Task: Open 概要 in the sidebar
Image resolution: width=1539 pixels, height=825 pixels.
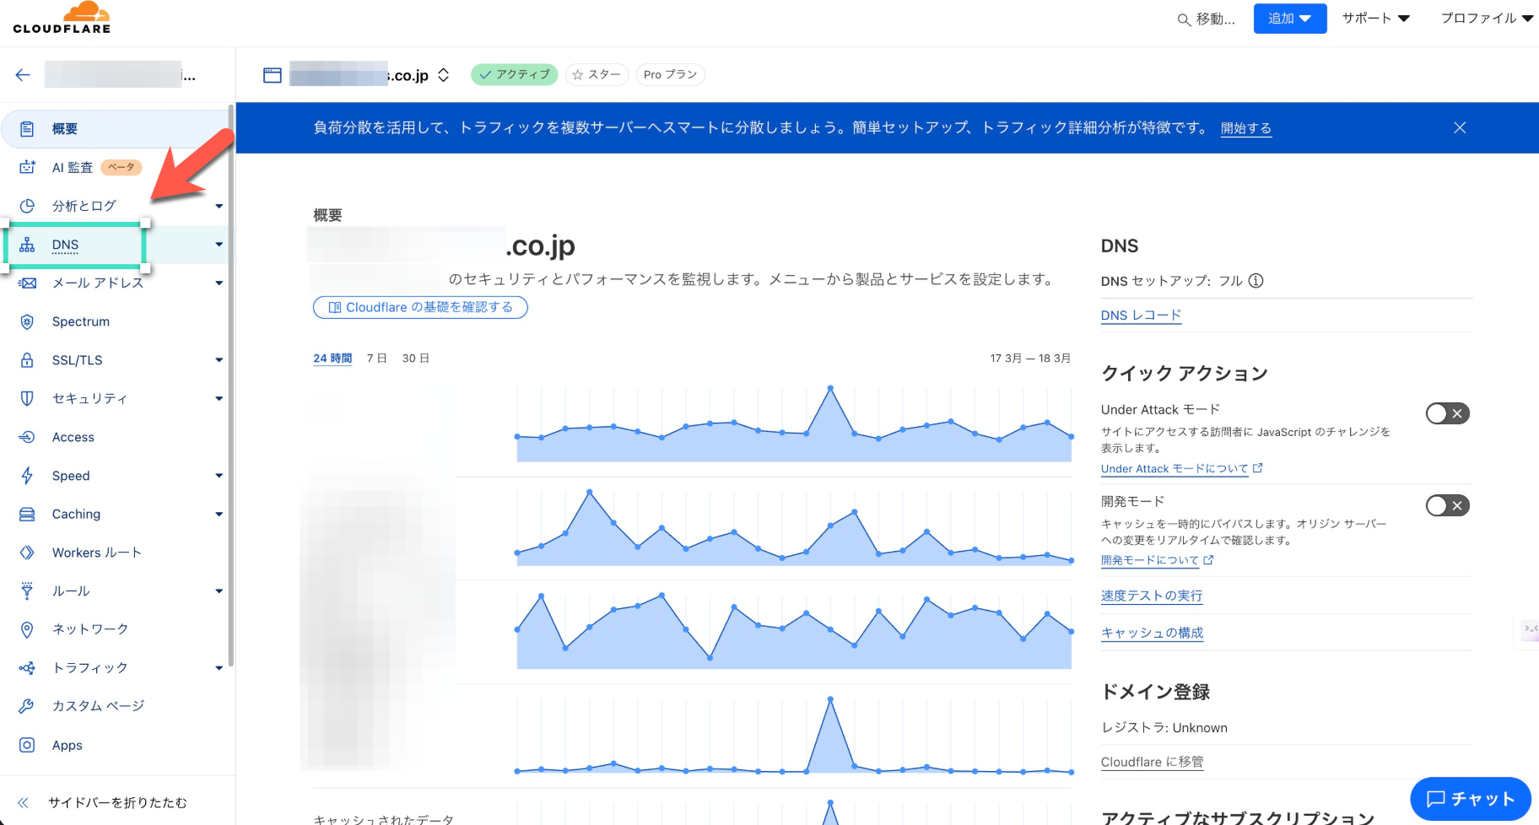Action: (116, 129)
